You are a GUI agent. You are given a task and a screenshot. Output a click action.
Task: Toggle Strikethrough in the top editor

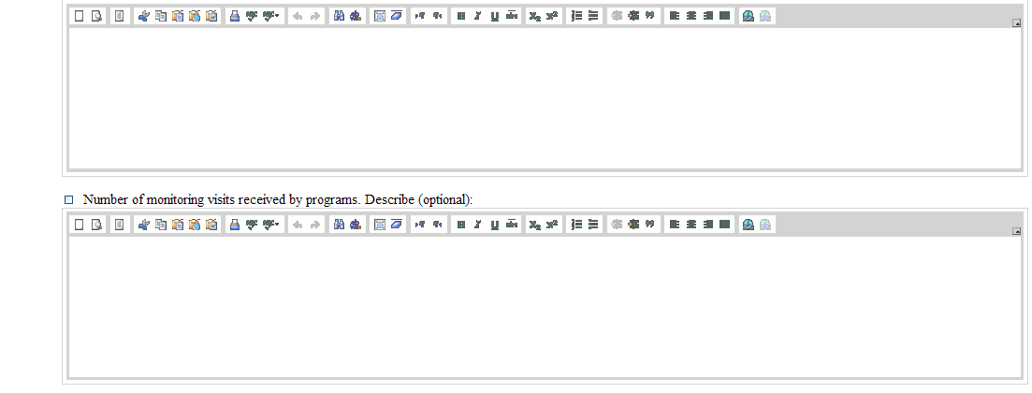pos(512,16)
